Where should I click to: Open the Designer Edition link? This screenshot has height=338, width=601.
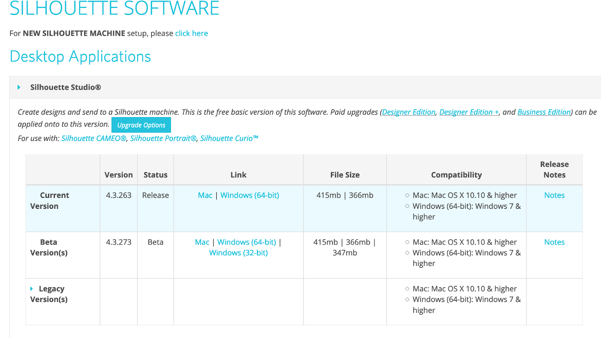click(x=409, y=112)
